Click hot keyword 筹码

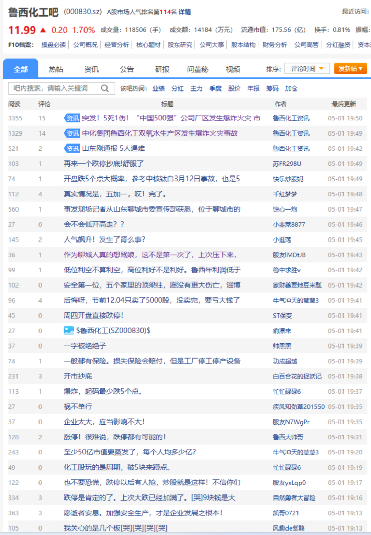coord(272,88)
